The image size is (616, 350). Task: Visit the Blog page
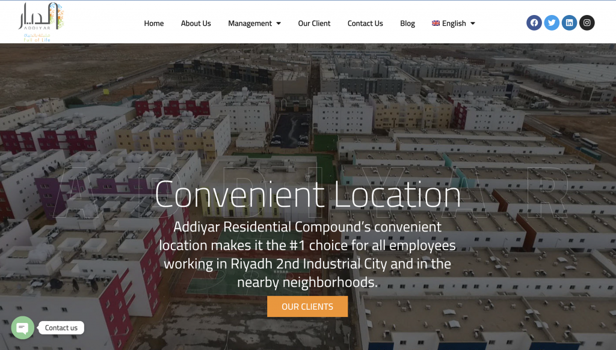407,23
